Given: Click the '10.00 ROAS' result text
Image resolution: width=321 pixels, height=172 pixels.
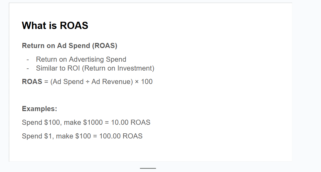Looking at the screenshot, I should (x=130, y=122).
